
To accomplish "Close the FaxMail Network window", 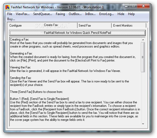I will (143, 6).
